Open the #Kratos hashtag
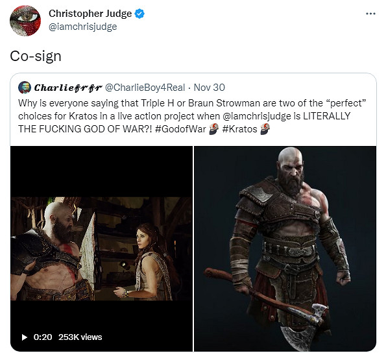386x362 pixels. (239, 129)
